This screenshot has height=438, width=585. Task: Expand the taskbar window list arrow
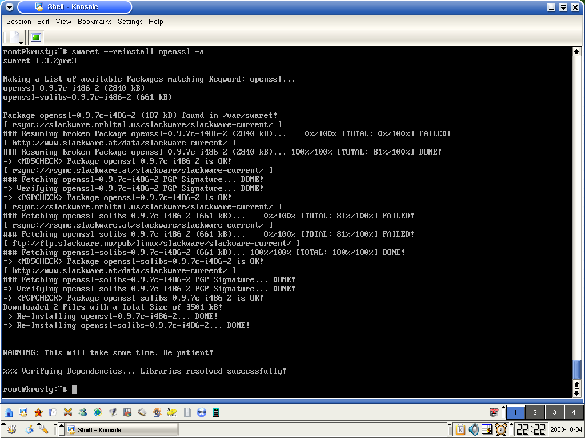point(62,430)
